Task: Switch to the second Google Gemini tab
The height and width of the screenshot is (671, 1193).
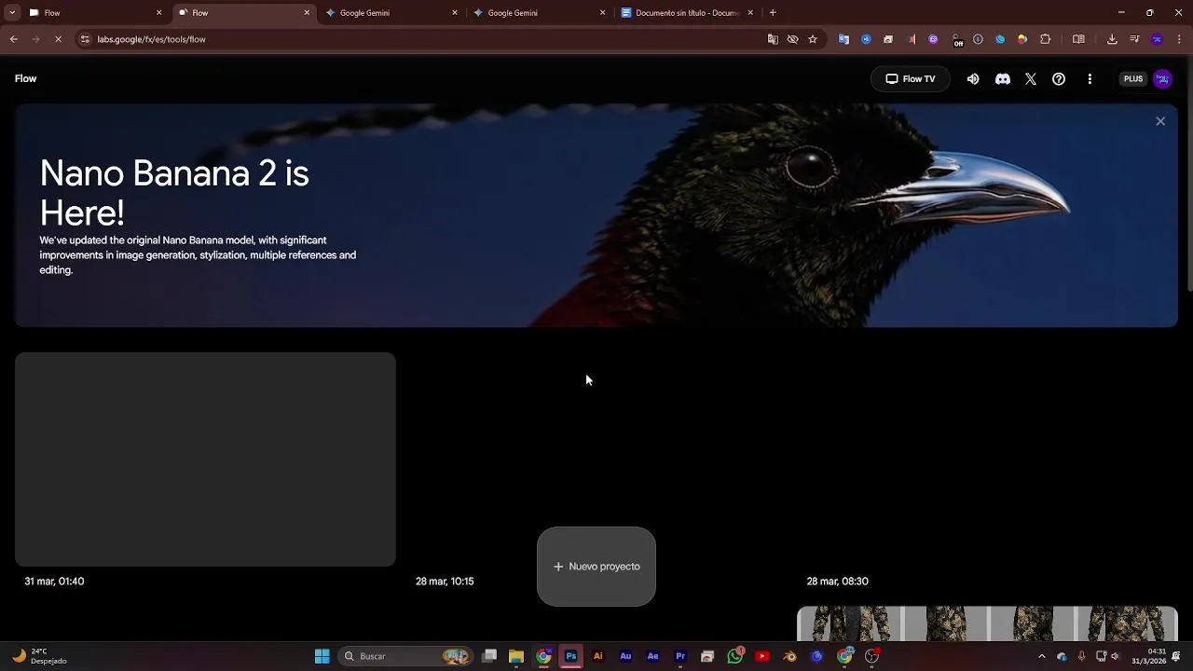Action: pos(539,13)
